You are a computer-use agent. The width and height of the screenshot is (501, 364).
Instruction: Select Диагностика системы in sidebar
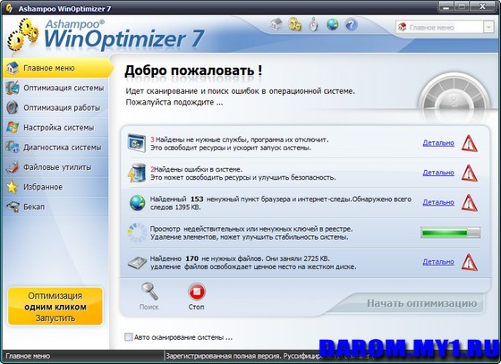[55, 148]
